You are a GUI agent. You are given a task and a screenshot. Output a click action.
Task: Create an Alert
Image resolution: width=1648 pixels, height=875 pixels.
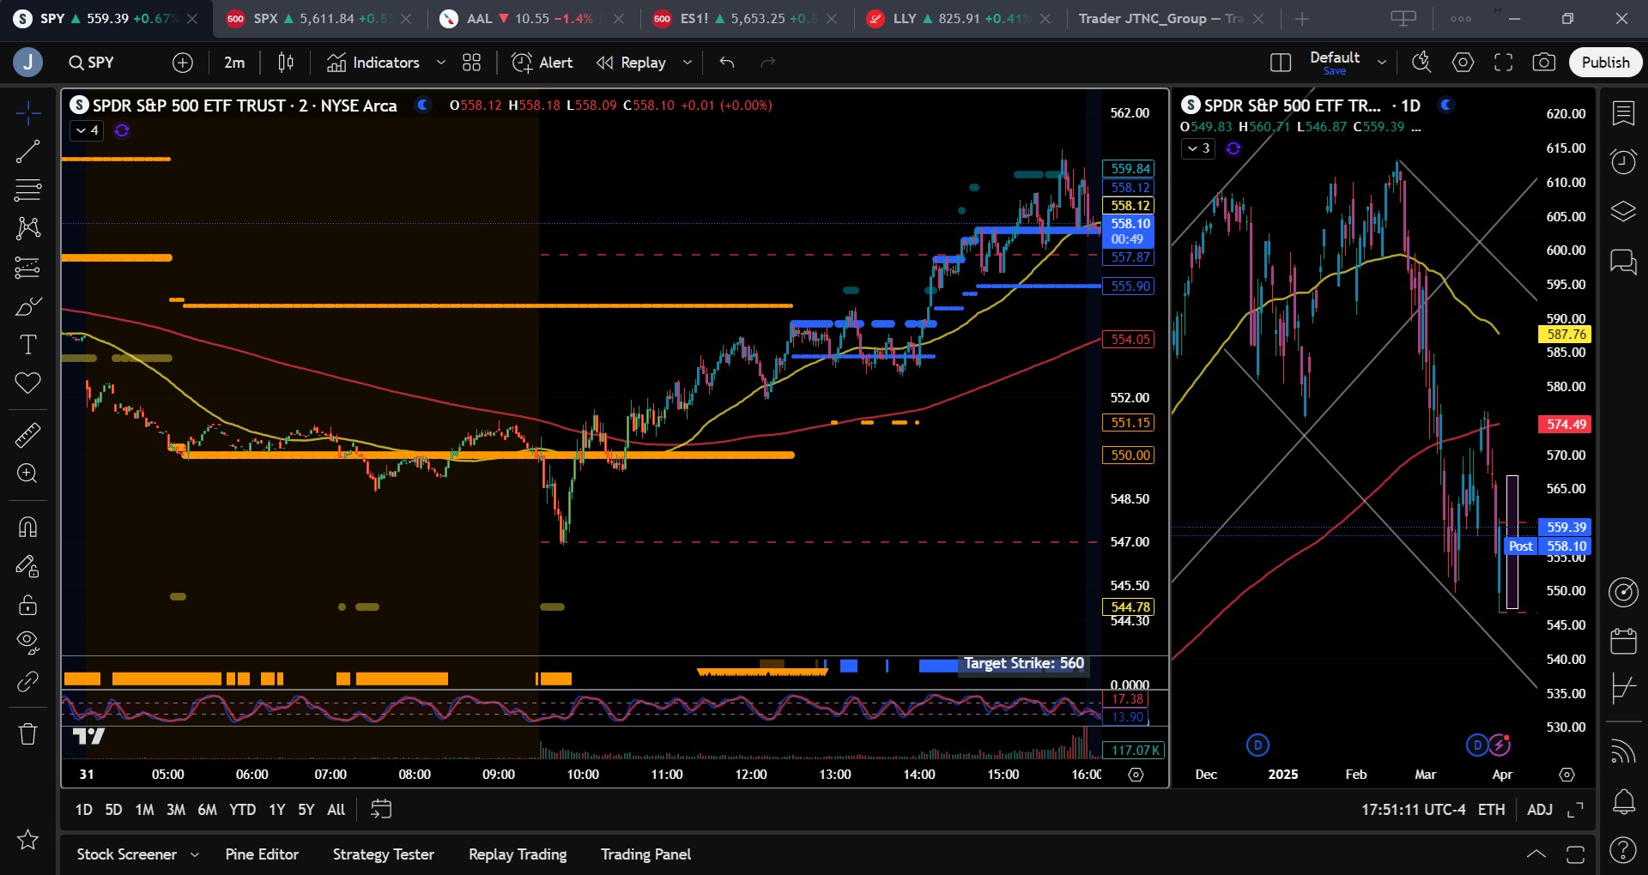[542, 63]
